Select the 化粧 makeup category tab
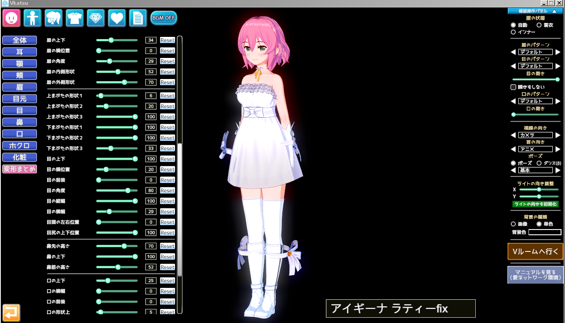Viewport: 565px width, 323px height. click(19, 157)
